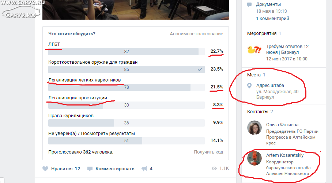
Task: Open Ольга Фотиева contact profile
Action: pos(282,125)
